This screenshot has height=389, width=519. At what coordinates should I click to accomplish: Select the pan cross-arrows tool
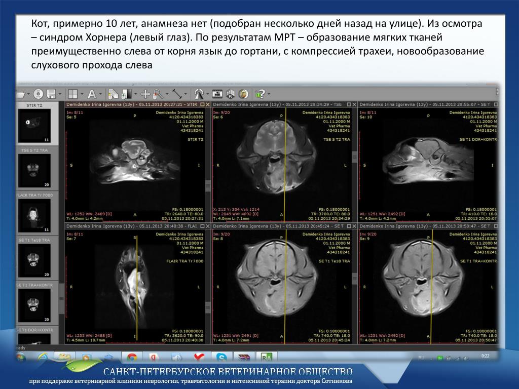[x=145, y=94]
